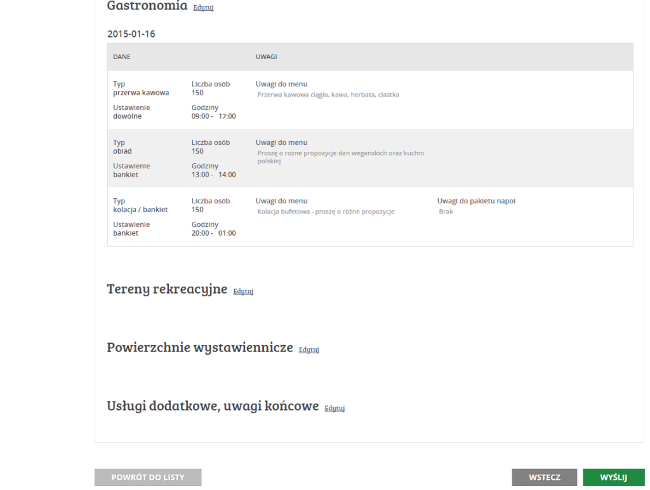Click the 'Brak' drinks package note
The height and width of the screenshot is (490, 650).
point(446,212)
